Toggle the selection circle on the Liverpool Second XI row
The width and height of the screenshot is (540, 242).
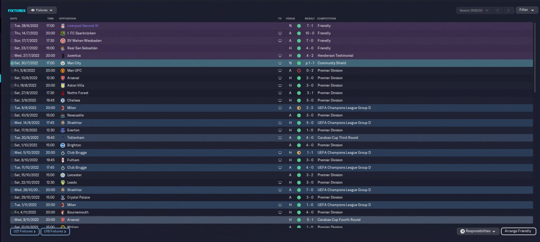(12, 26)
